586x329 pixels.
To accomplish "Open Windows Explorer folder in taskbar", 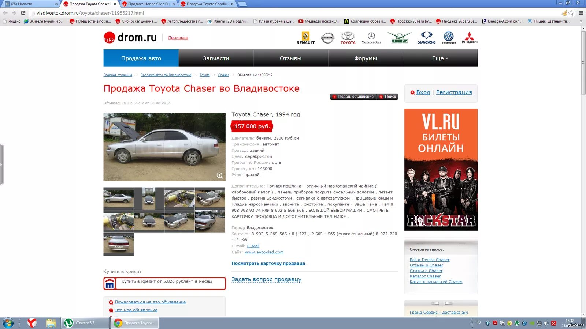I will coord(51,323).
